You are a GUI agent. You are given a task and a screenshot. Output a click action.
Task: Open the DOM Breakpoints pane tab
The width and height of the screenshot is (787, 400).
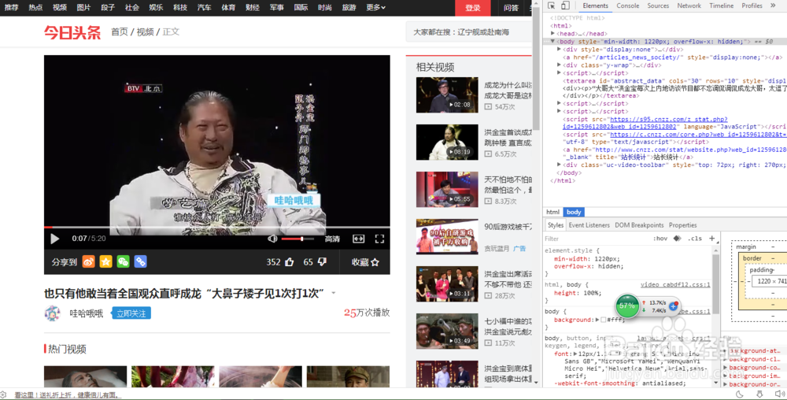point(639,225)
